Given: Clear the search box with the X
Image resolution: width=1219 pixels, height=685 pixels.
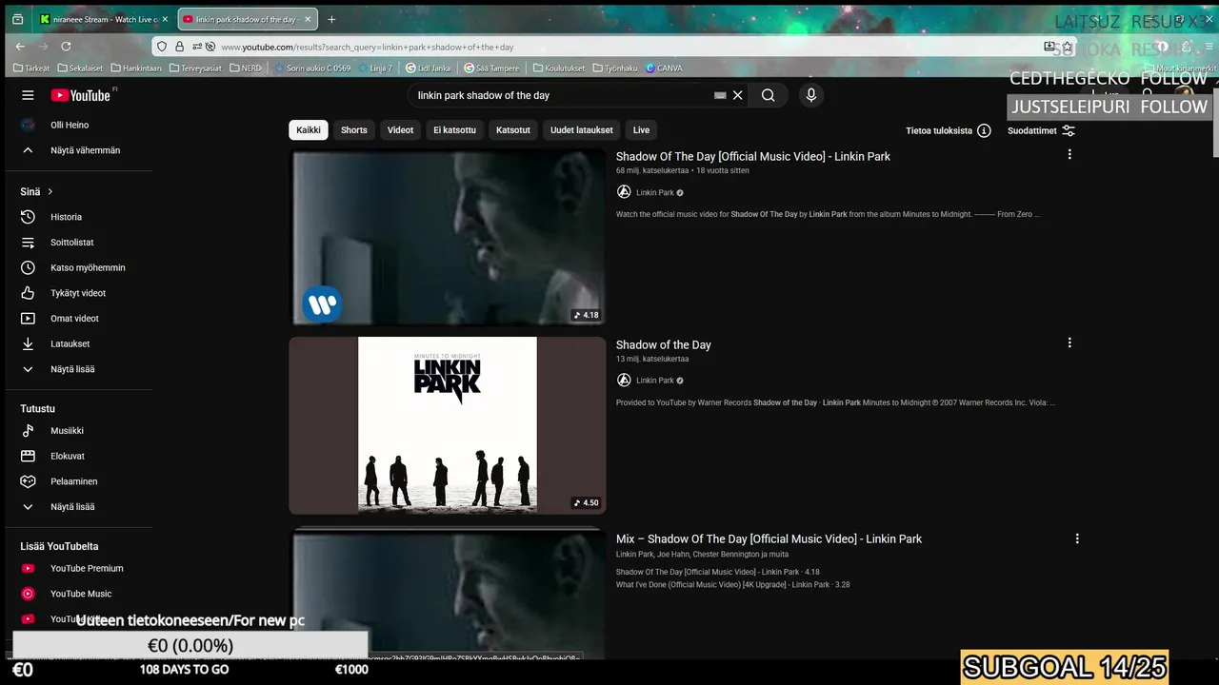Looking at the screenshot, I should pyautogui.click(x=737, y=95).
